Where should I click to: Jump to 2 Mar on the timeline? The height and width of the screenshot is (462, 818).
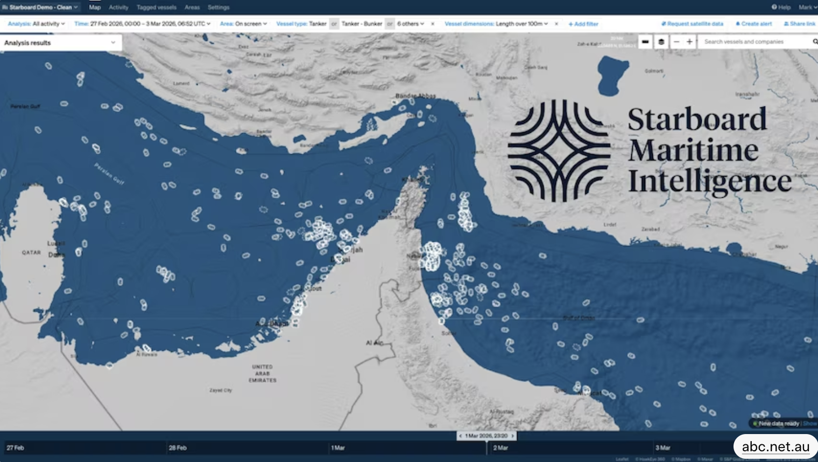point(500,447)
